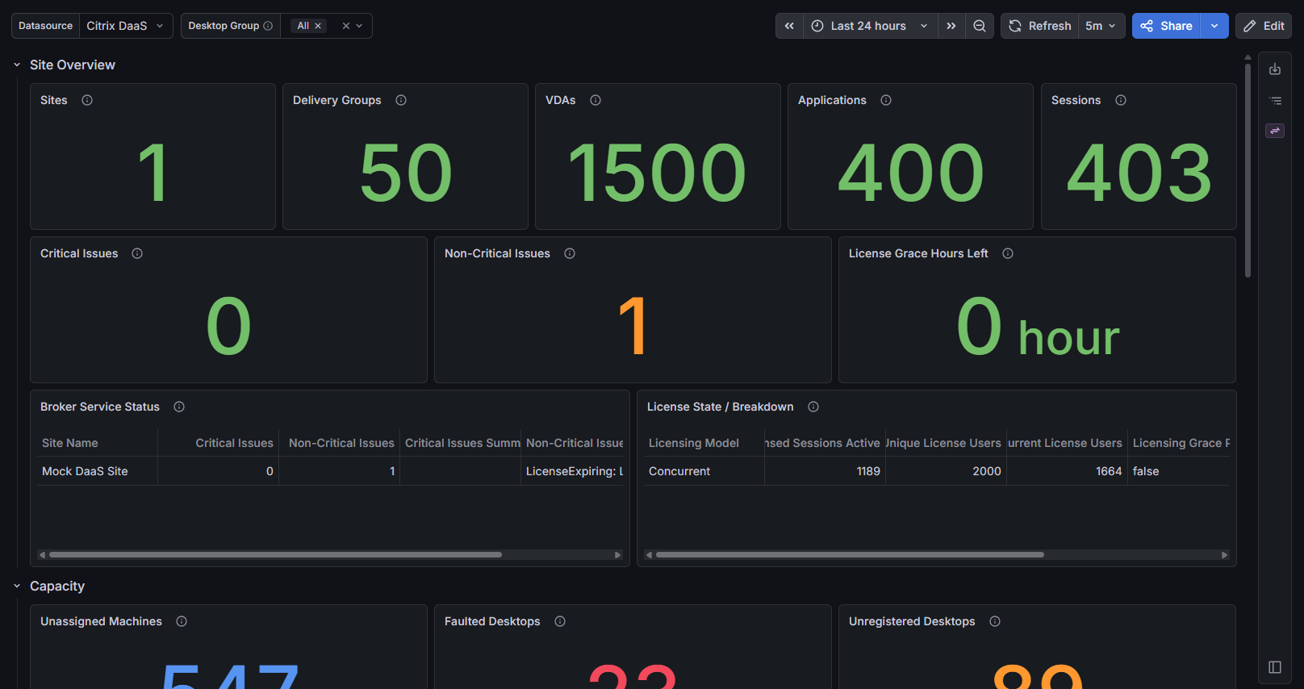Click the Applications panel info icon
Viewport: 1304px width, 689px height.
[886, 100]
